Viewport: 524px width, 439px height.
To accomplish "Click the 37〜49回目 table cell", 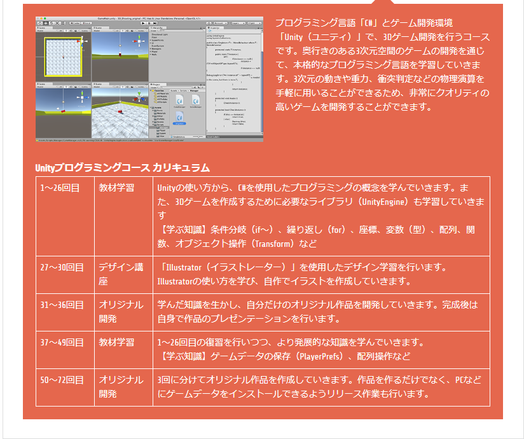I will pyautogui.click(x=65, y=350).
